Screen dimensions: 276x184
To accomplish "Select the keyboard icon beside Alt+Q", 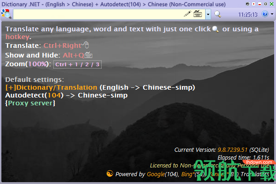I will coord(88,55).
